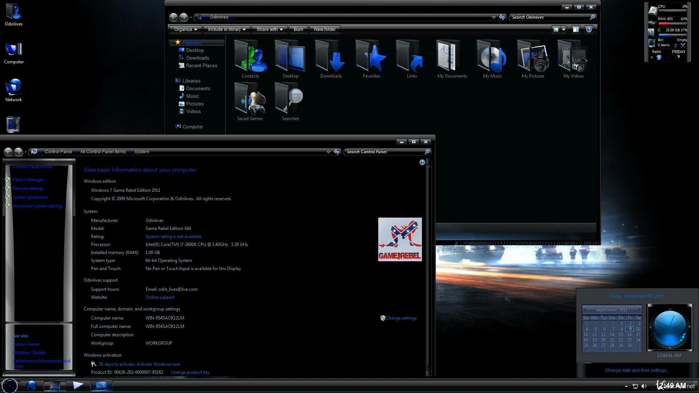Image resolution: width=699 pixels, height=393 pixels.
Task: Open the Downloads folder icon
Action: click(x=330, y=57)
